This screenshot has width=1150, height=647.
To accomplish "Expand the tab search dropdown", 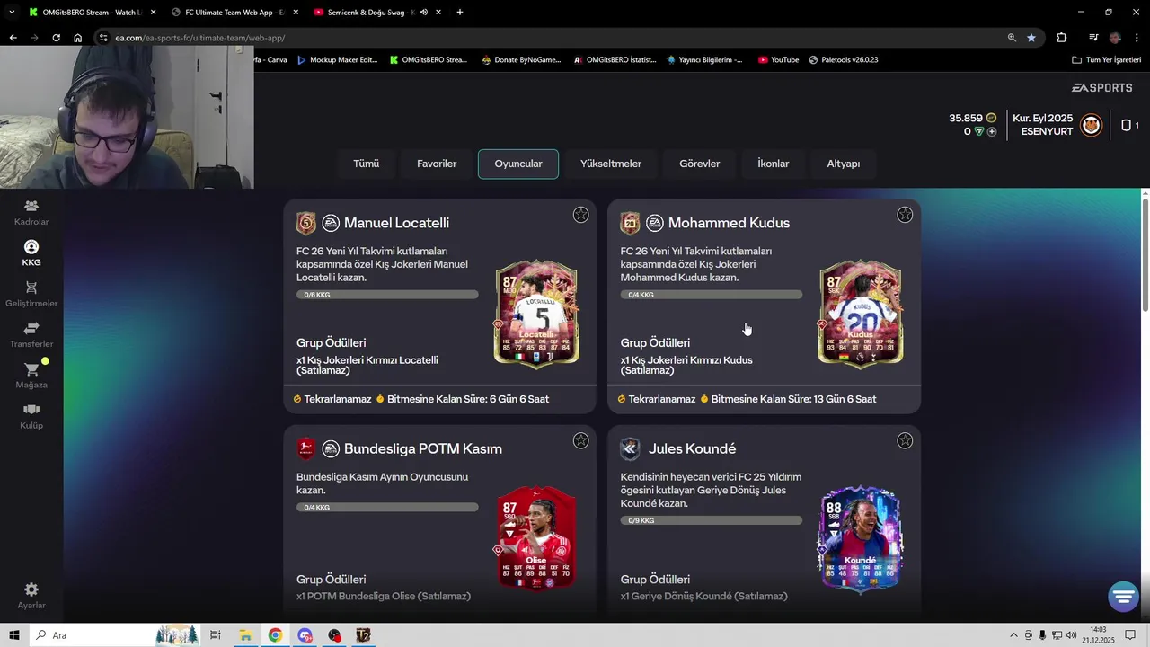I will (x=12, y=13).
